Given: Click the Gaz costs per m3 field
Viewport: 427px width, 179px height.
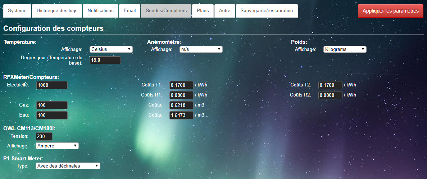Looking at the screenshot, I should point(181,105).
